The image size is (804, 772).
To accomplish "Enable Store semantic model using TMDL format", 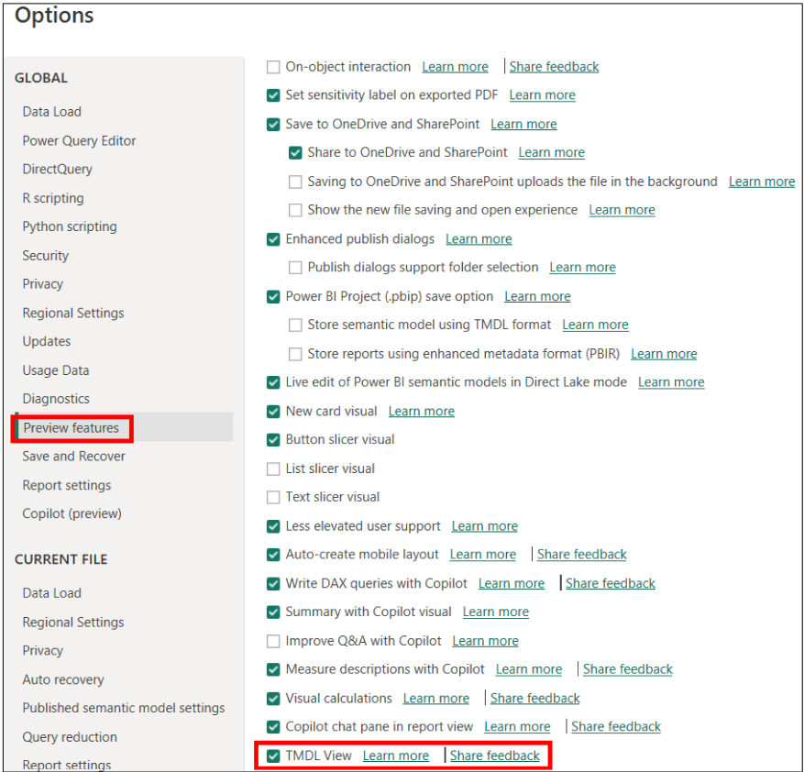I will pyautogui.click(x=295, y=325).
